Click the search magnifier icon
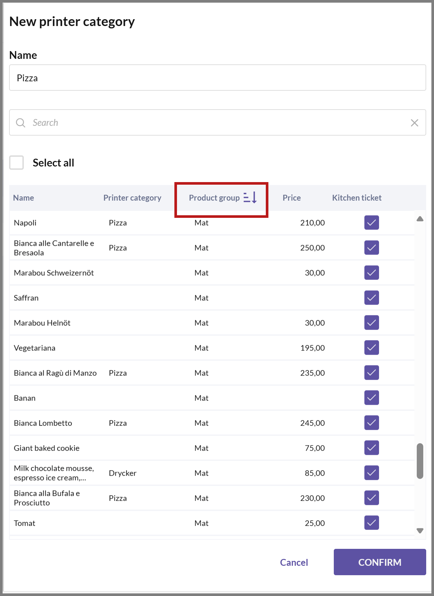The height and width of the screenshot is (596, 434). tap(20, 123)
